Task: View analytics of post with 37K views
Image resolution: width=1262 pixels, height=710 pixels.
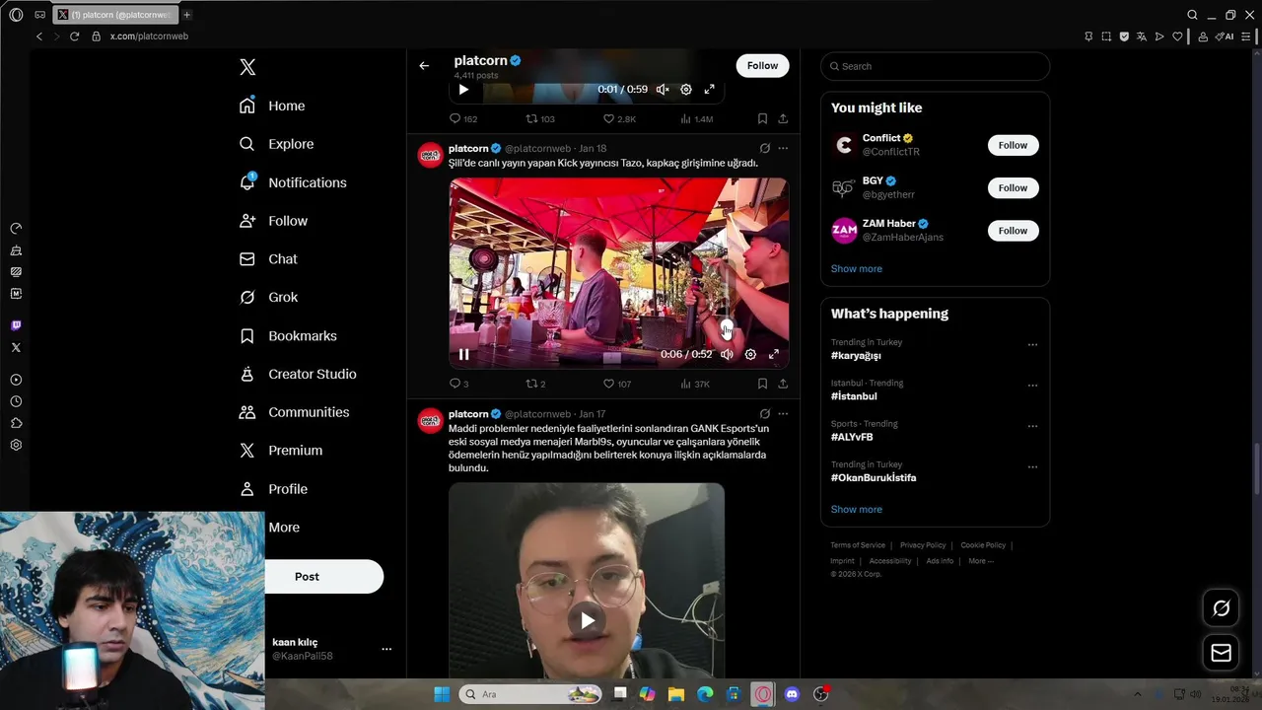Action: tap(695, 384)
